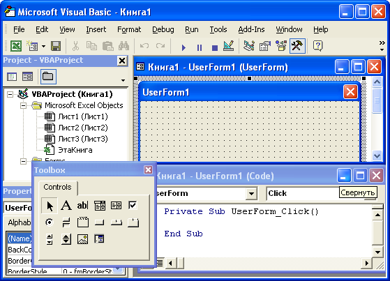Select the CommandButton control in Toolbox
The height and width of the screenshot is (281, 390).
[99, 222]
